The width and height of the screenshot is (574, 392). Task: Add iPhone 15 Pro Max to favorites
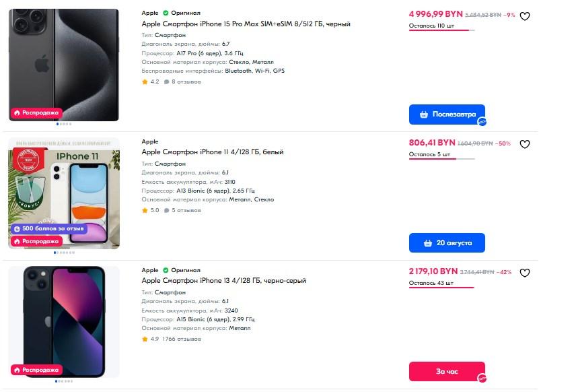tap(525, 16)
